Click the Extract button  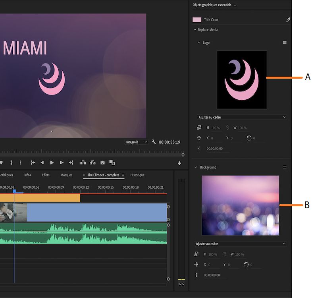[x=93, y=163]
